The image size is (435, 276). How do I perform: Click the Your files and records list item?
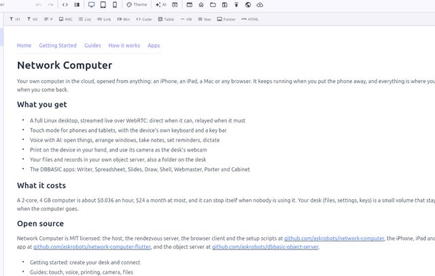point(118,160)
